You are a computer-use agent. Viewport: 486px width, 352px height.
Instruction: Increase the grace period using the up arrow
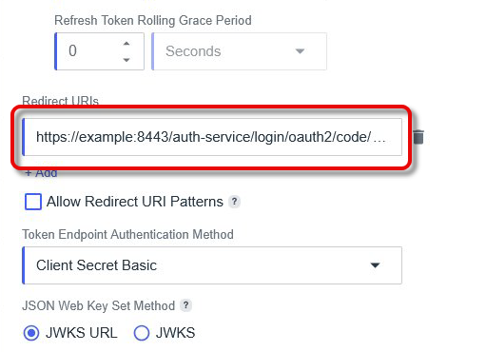[126, 44]
